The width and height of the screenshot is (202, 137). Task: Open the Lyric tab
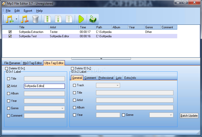pyautogui.click(x=119, y=78)
